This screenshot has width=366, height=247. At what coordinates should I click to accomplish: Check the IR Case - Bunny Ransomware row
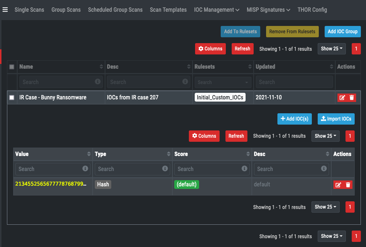[12, 98]
